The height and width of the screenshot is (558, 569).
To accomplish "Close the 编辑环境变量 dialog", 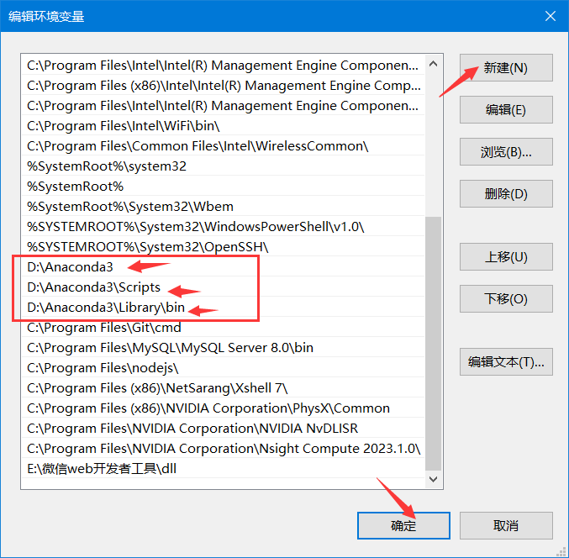I will point(551,16).
